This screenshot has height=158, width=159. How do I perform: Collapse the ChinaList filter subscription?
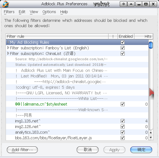pyautogui.click(x=8, y=53)
